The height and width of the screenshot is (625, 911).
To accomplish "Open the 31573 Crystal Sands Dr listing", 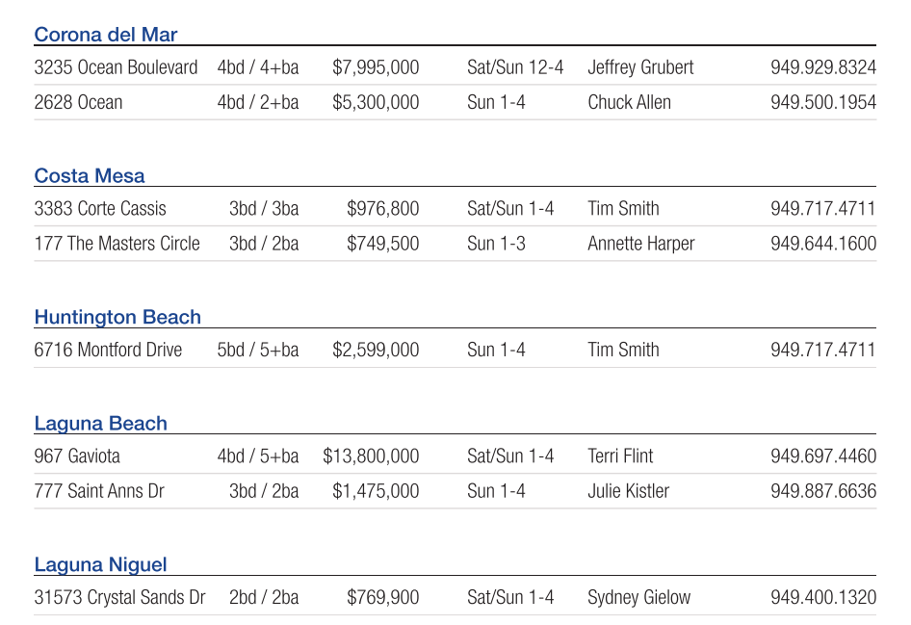I will pyautogui.click(x=119, y=597).
